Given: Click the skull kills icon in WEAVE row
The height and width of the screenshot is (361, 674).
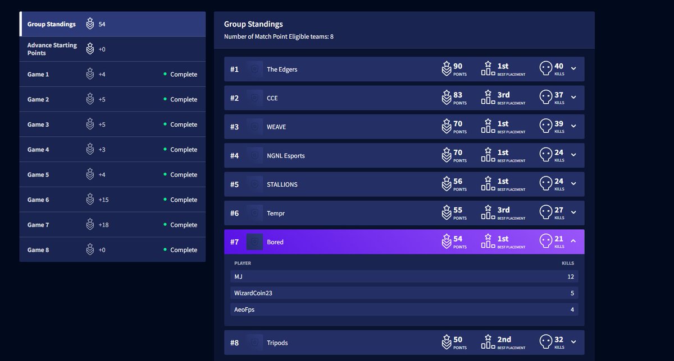Looking at the screenshot, I should coord(546,126).
